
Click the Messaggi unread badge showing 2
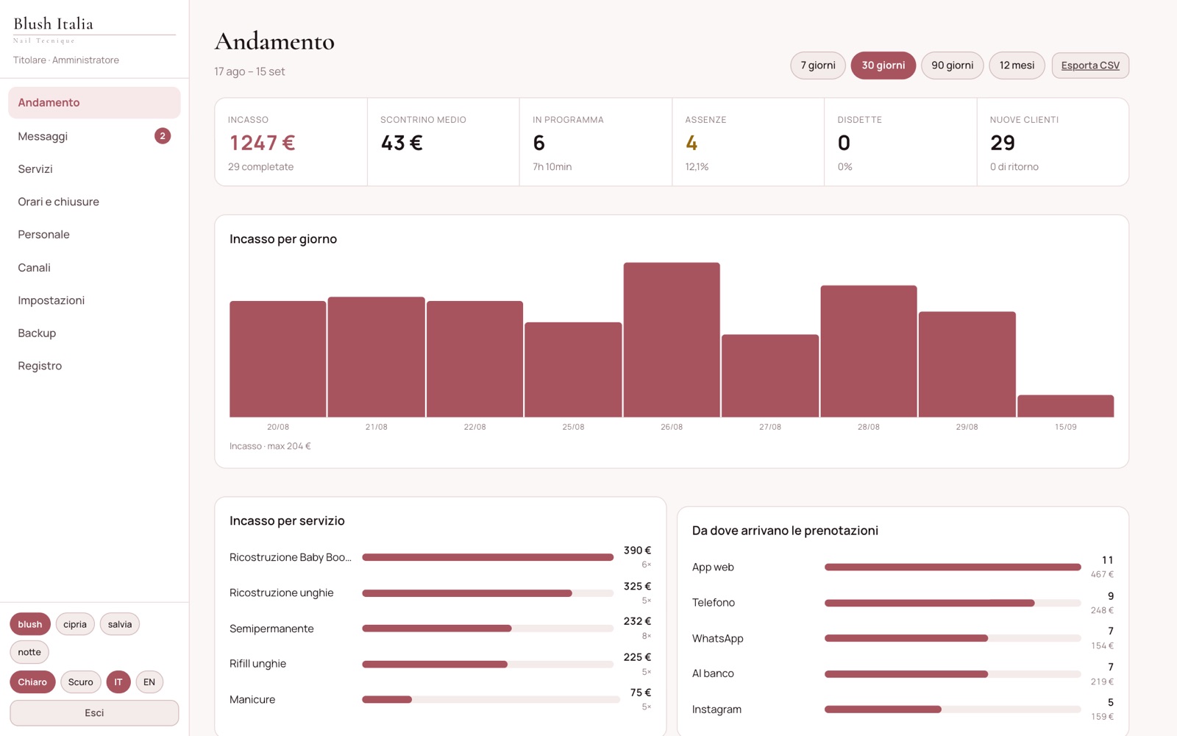[163, 136]
